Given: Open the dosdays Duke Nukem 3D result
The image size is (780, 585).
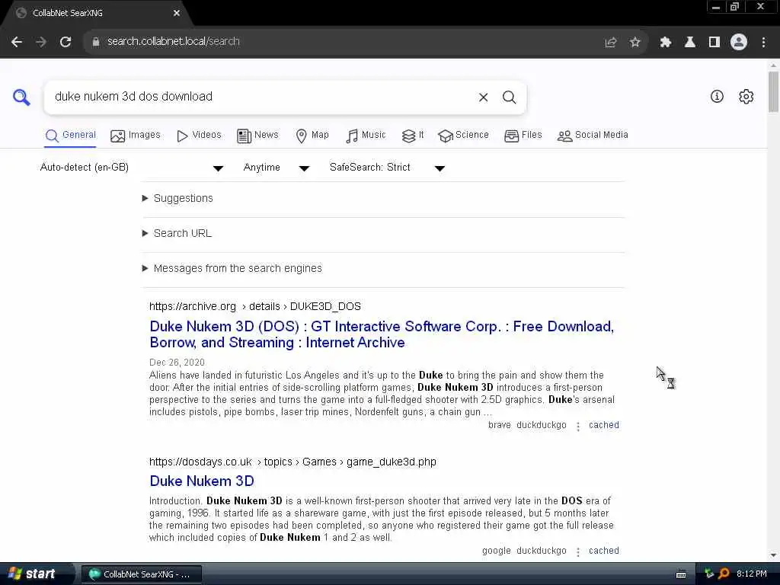Looking at the screenshot, I should [x=202, y=481].
